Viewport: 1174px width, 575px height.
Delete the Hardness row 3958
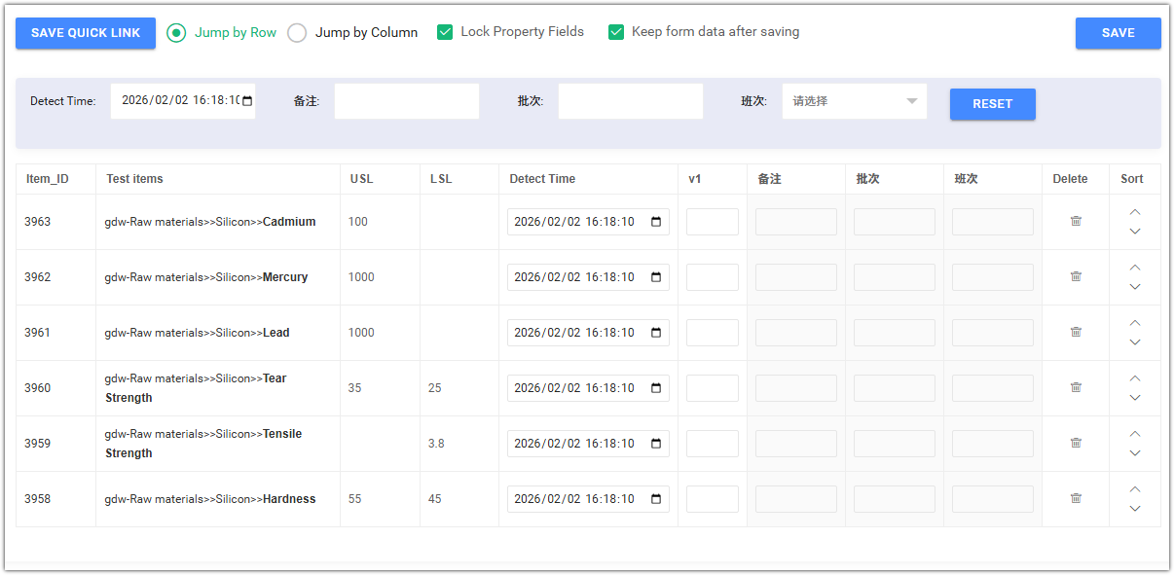tap(1075, 498)
